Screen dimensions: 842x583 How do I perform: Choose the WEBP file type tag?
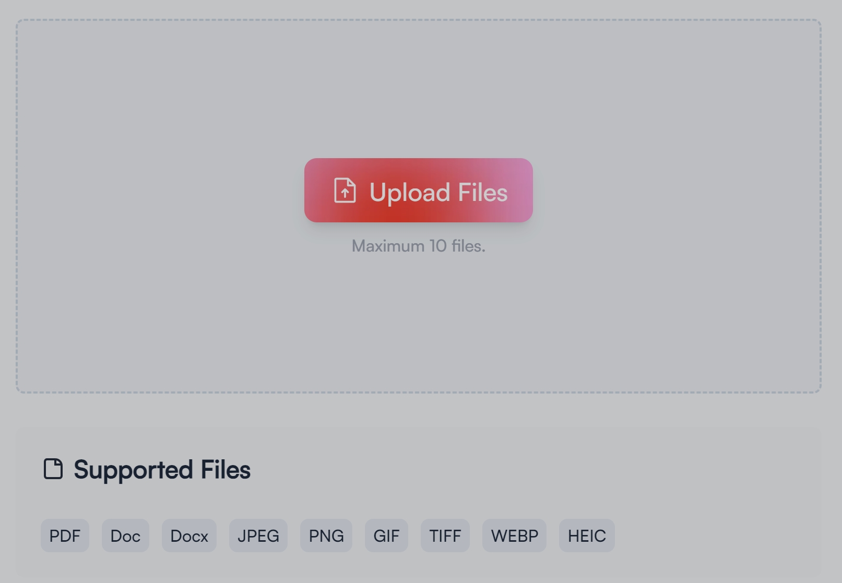(514, 536)
